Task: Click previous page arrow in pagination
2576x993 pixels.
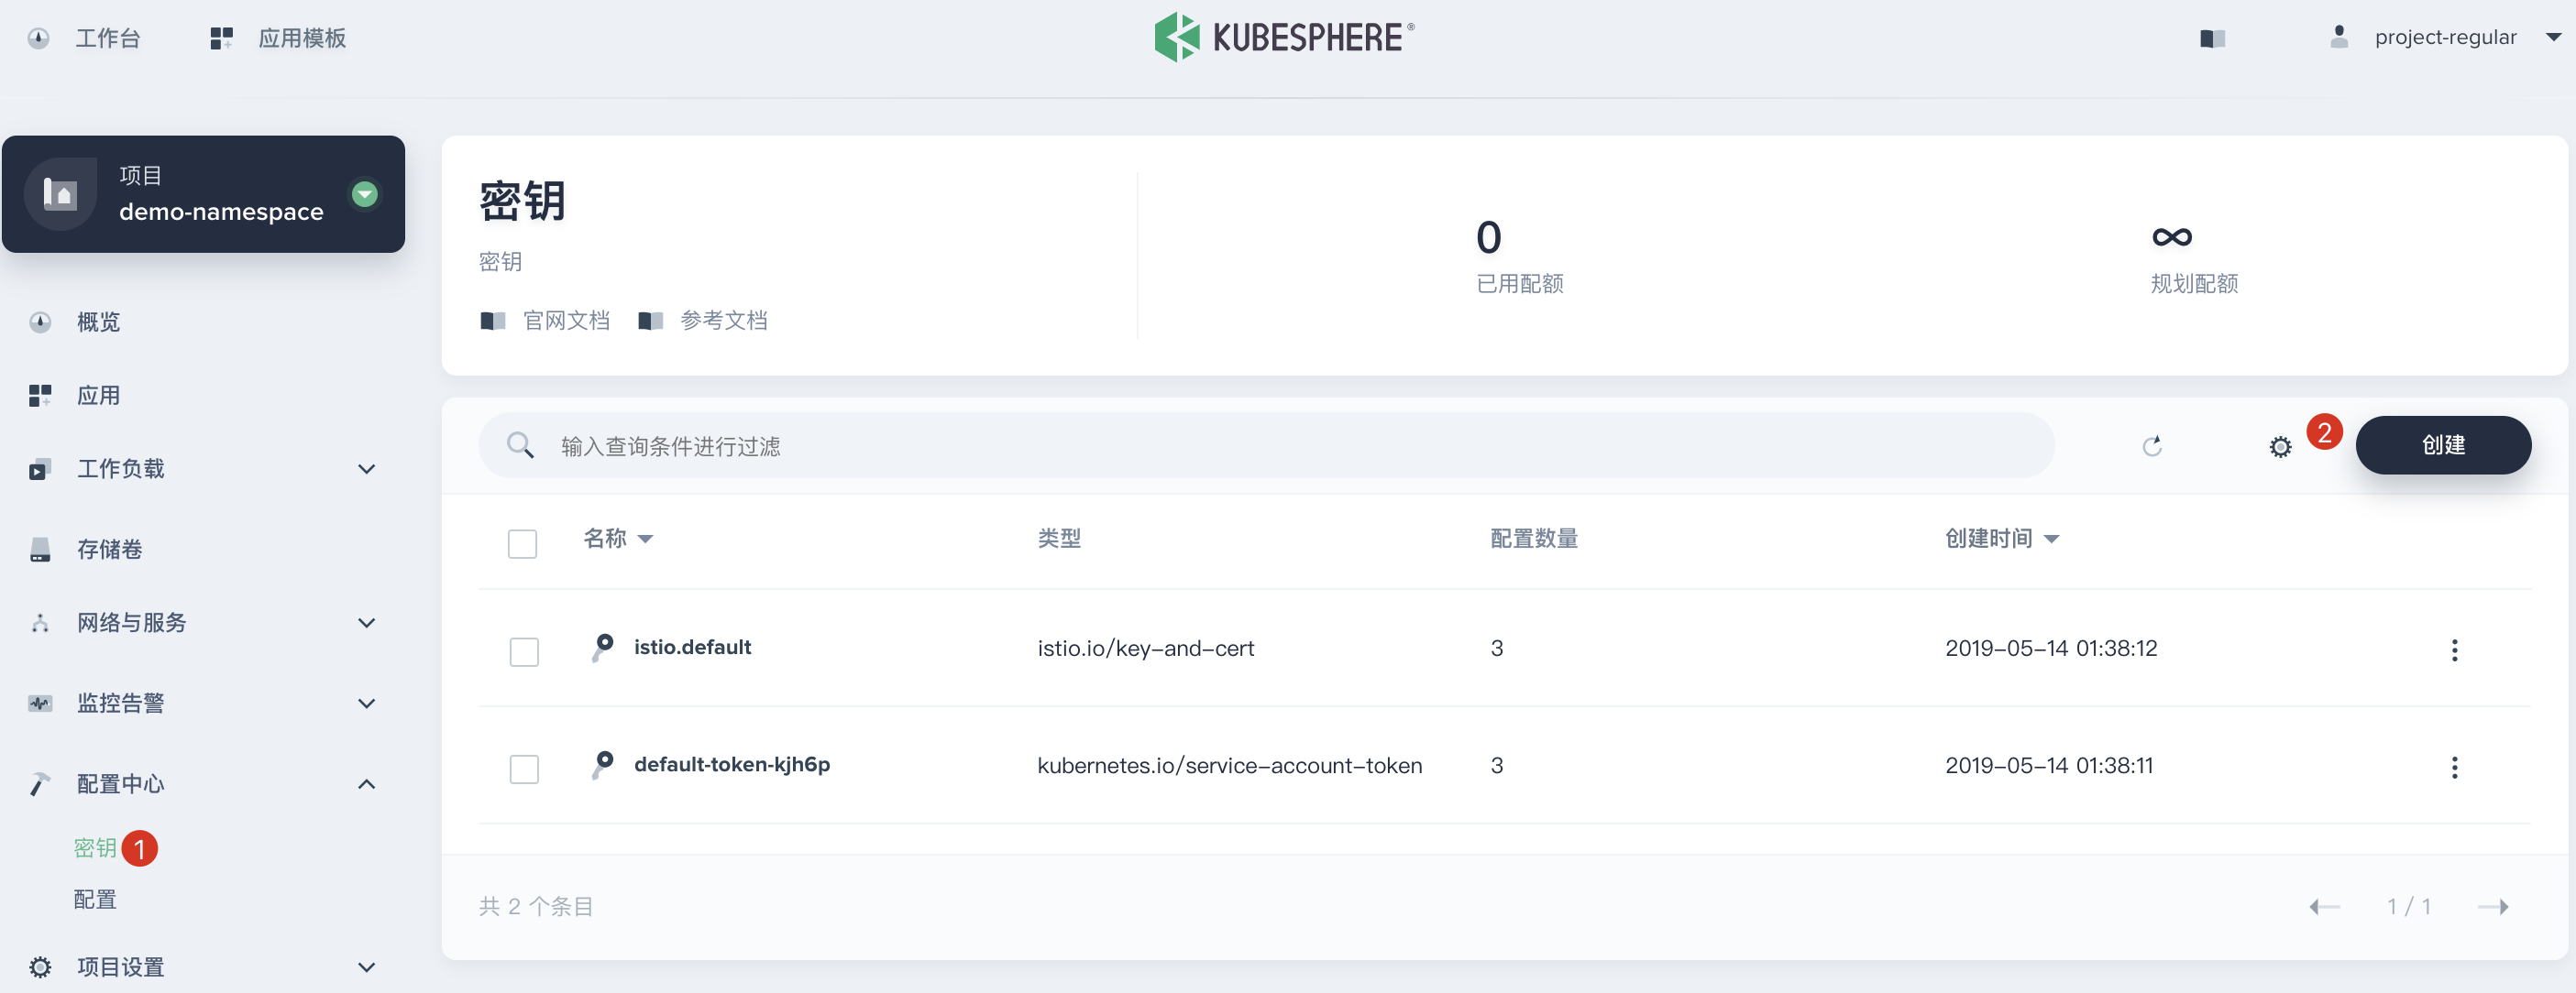Action: [2324, 906]
